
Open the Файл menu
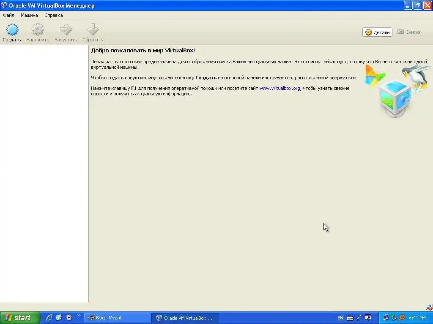tap(8, 15)
